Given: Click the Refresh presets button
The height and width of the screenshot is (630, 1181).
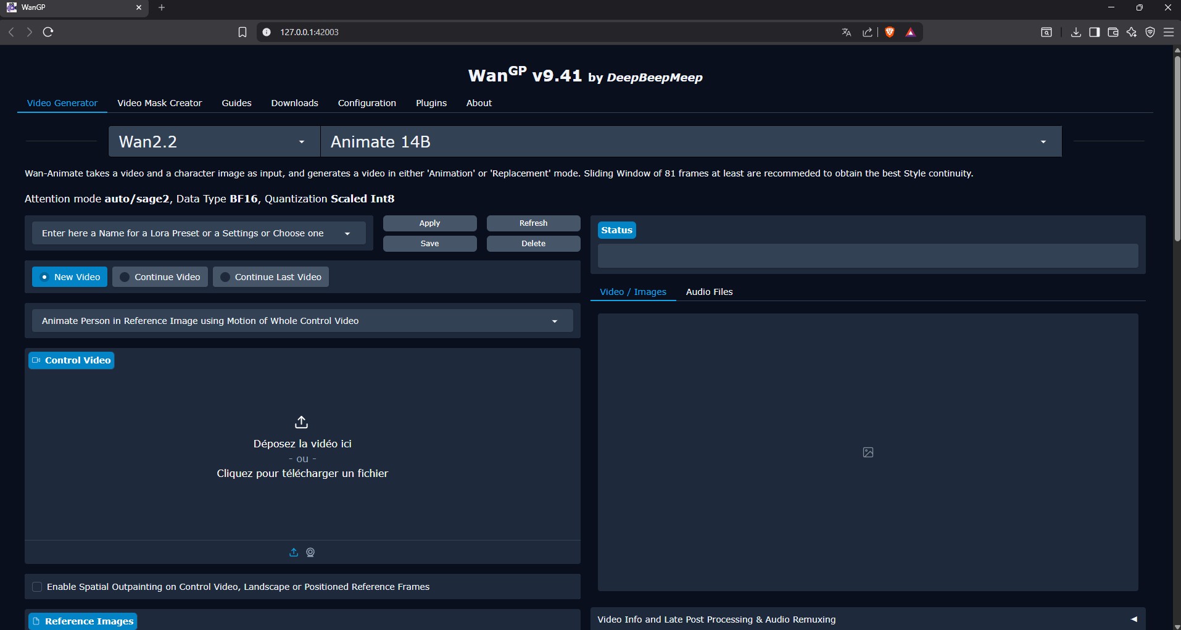Looking at the screenshot, I should click(533, 223).
